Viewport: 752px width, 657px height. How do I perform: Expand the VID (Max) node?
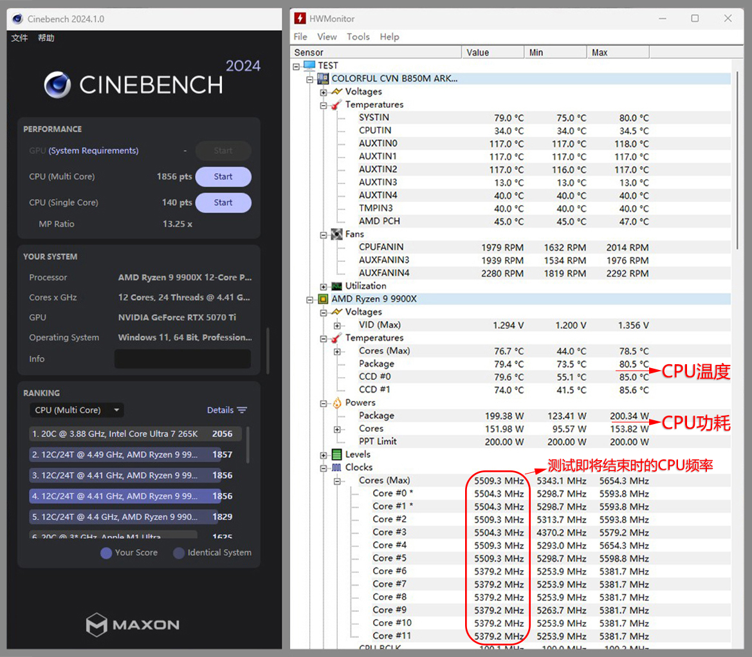(x=338, y=326)
